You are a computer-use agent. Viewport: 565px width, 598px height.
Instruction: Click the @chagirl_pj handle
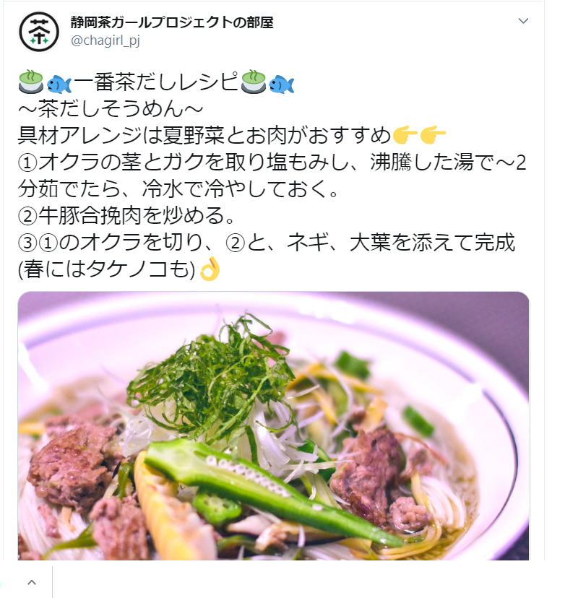click(x=105, y=40)
